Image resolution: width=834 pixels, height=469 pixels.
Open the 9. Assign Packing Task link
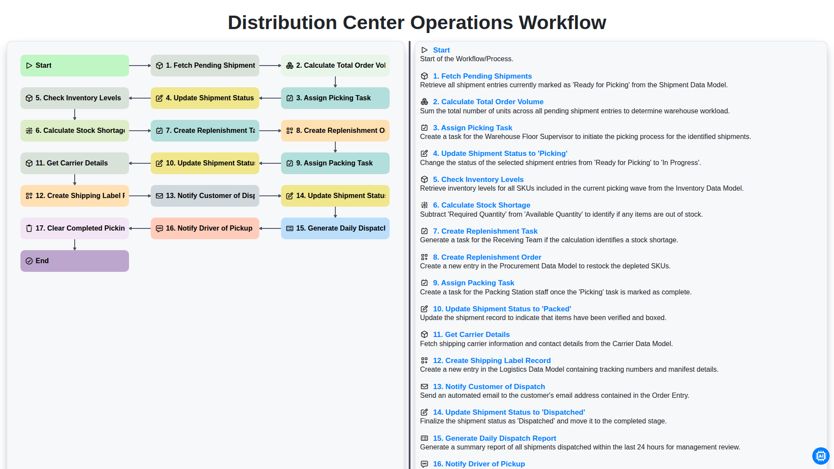pos(473,283)
